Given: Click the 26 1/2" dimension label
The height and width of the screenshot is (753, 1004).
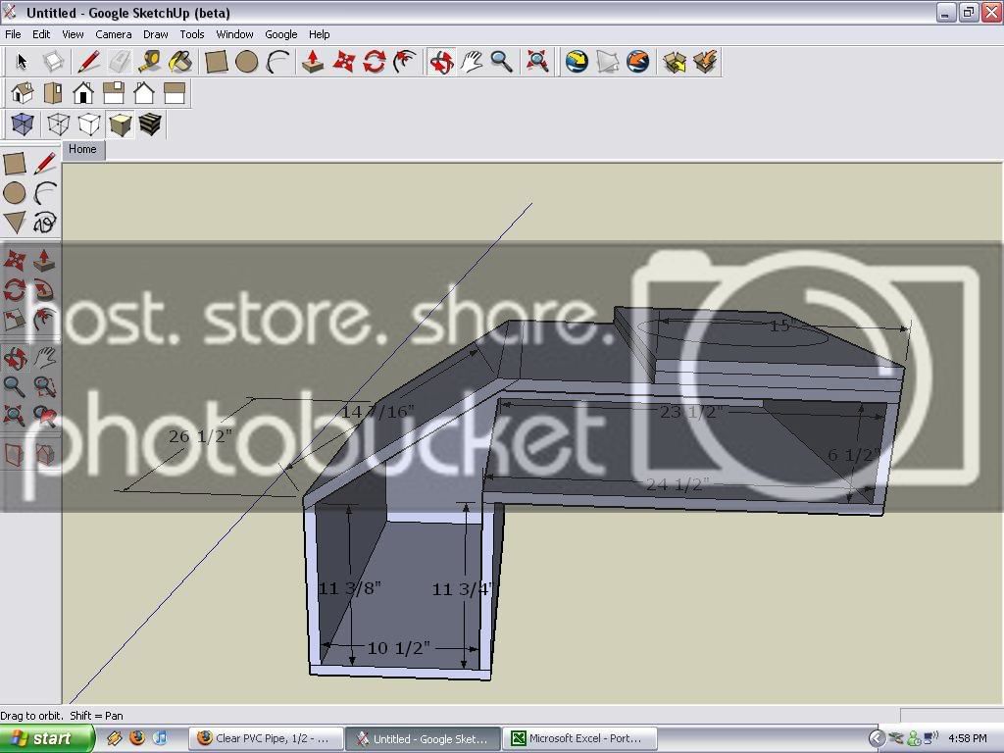Looking at the screenshot, I should [200, 436].
